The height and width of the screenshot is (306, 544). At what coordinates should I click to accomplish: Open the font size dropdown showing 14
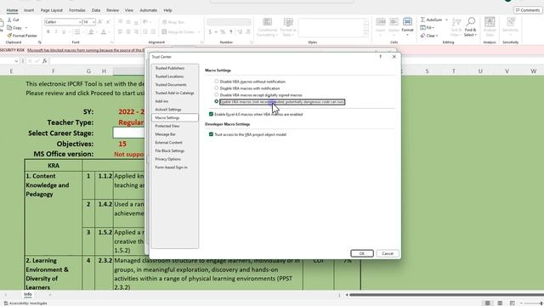[x=93, y=22]
